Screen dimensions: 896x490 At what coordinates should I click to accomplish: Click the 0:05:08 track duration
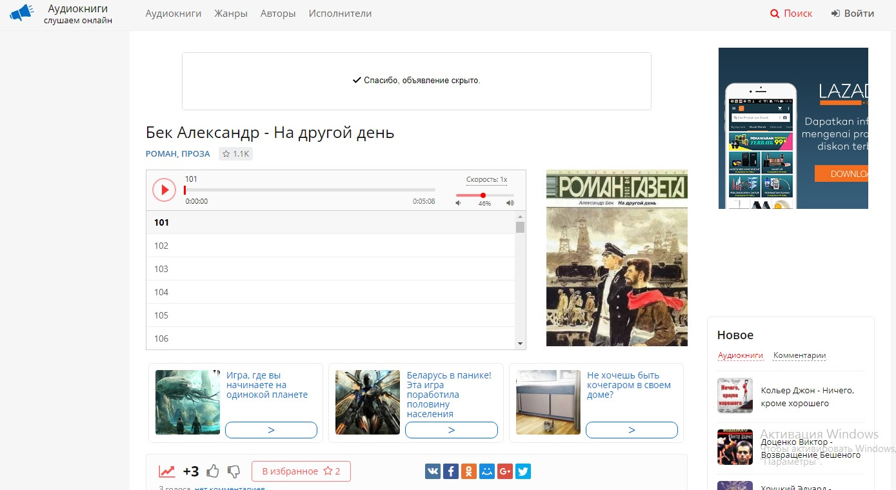pos(424,201)
